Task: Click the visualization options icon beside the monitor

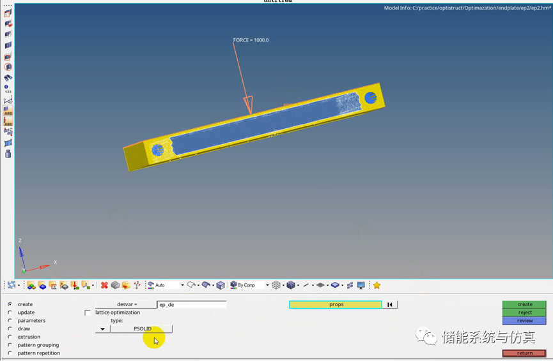Action: [x=350, y=285]
